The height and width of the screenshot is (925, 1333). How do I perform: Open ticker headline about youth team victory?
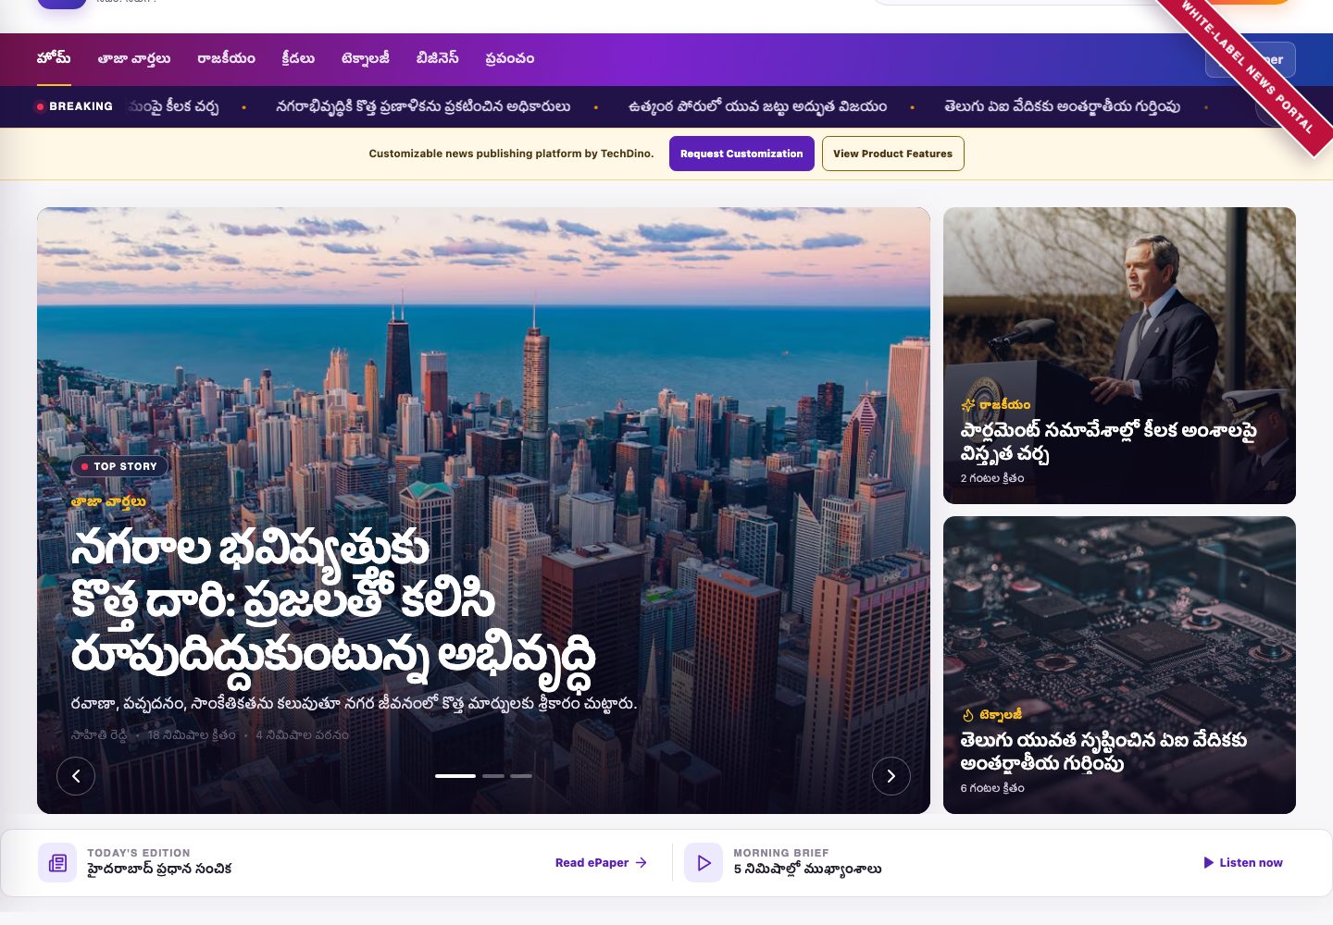coord(757,106)
